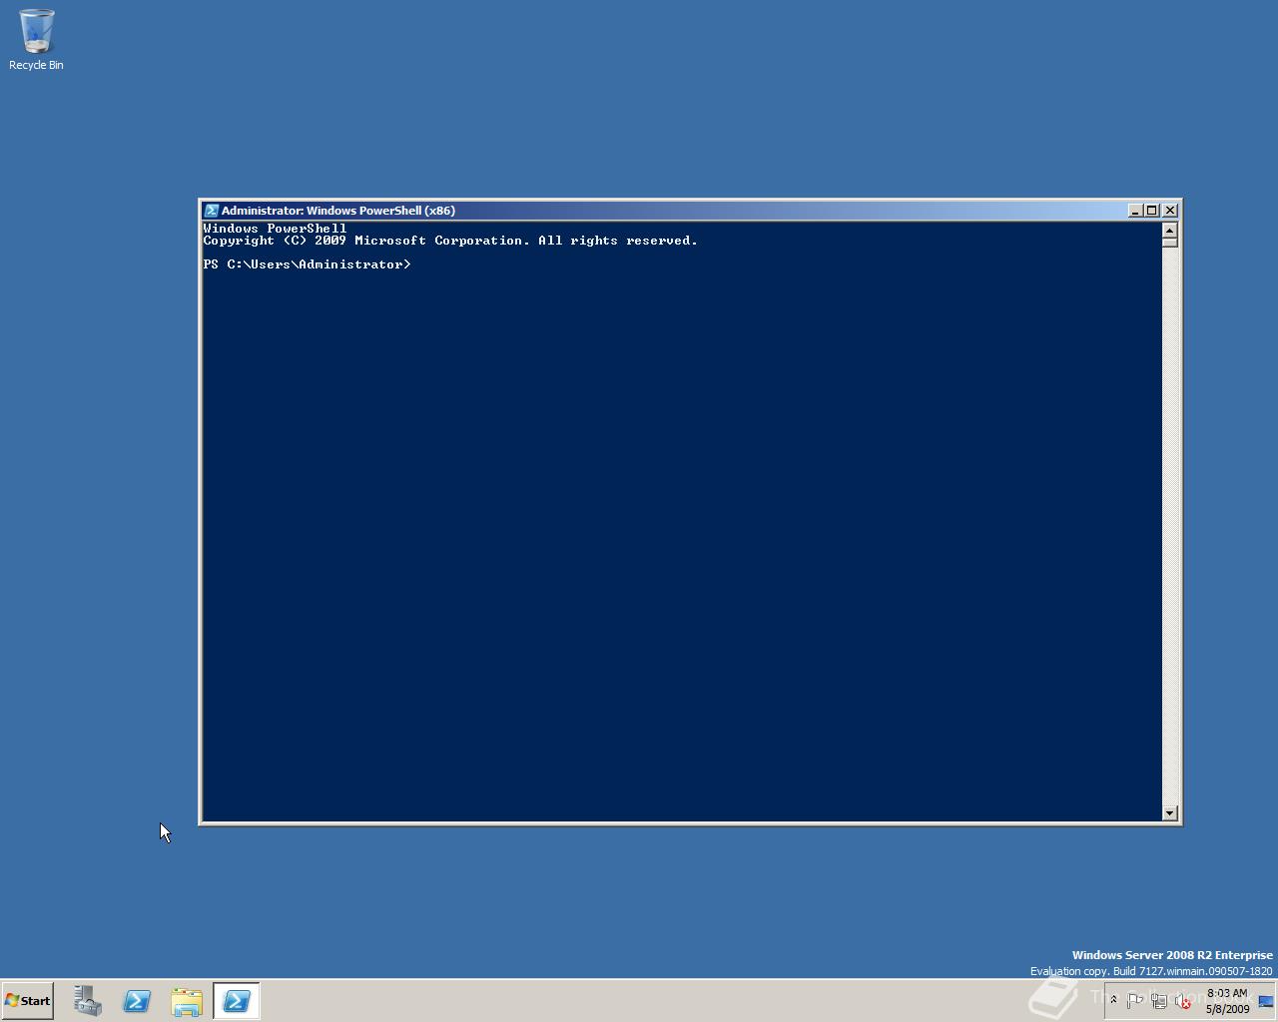Open Windows Explorer from the taskbar
This screenshot has height=1022, width=1278.
coord(187,1001)
